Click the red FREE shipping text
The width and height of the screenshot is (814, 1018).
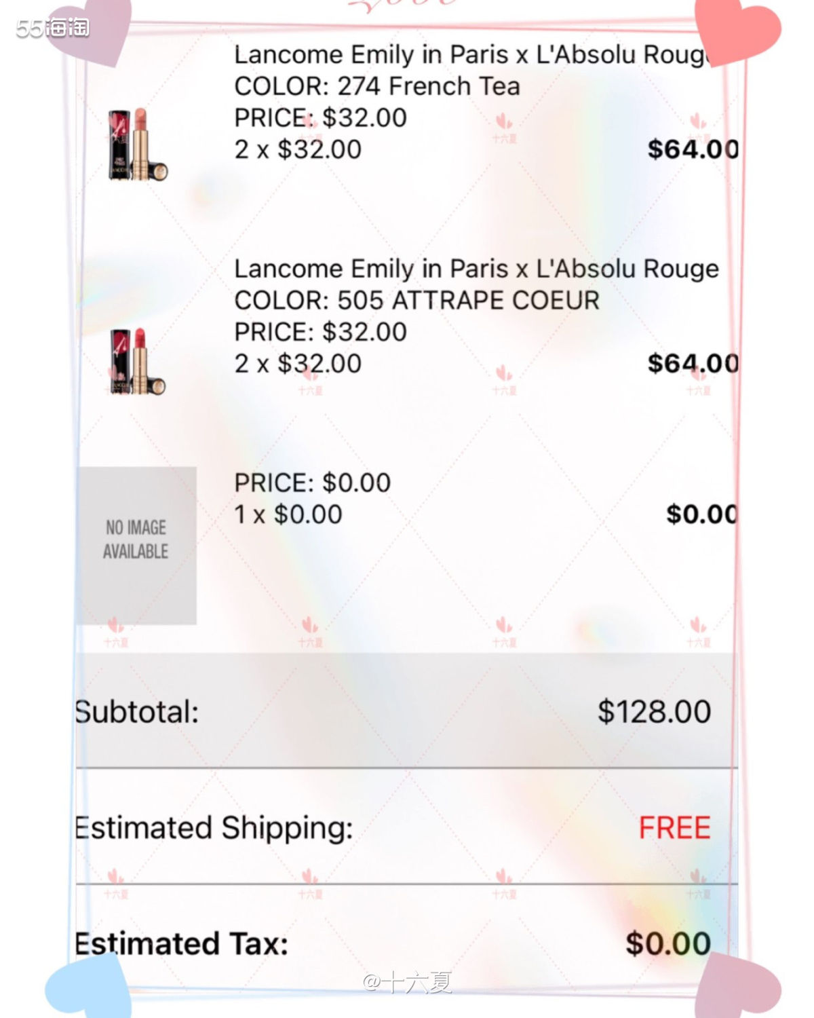point(674,828)
